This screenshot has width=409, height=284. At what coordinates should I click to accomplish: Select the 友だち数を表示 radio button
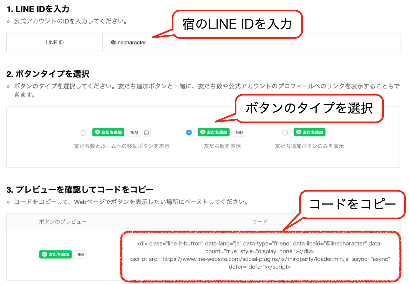click(189, 133)
